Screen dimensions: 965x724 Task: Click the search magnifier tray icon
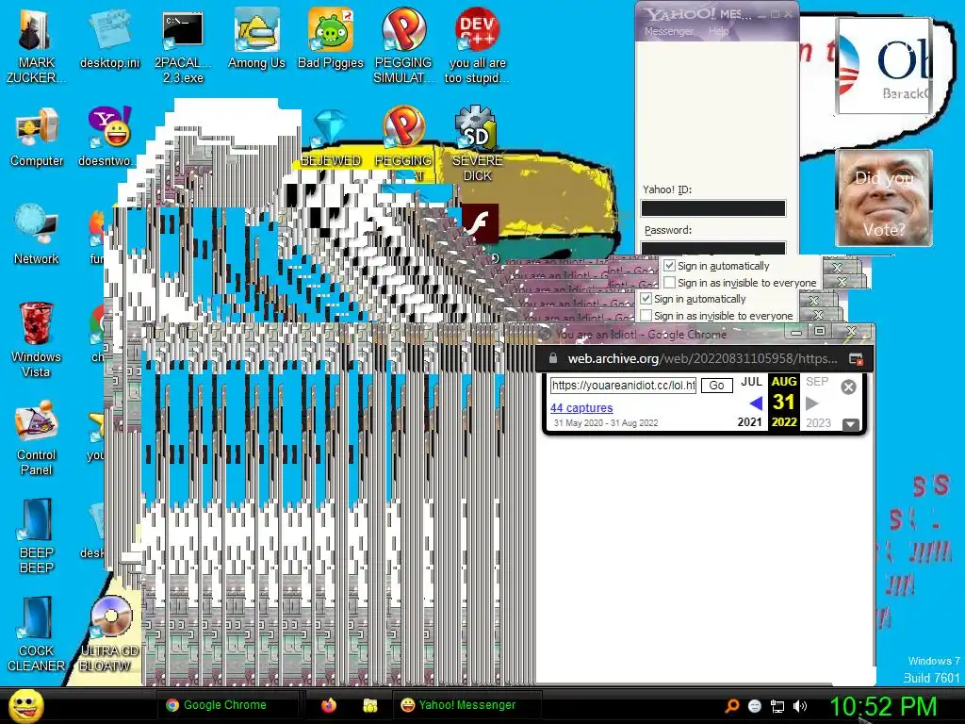pyautogui.click(x=731, y=705)
